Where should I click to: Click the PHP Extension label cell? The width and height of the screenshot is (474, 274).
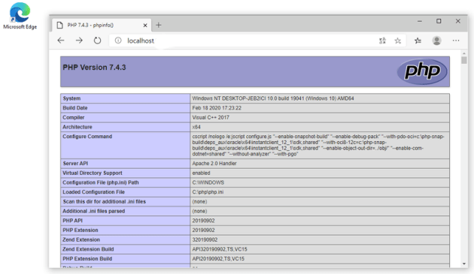coord(125,230)
